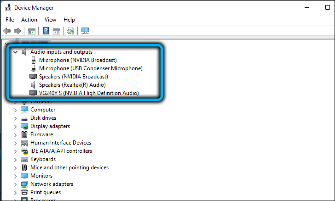Open the View menu
Screen dimensions: 335x201
(x=51, y=20)
